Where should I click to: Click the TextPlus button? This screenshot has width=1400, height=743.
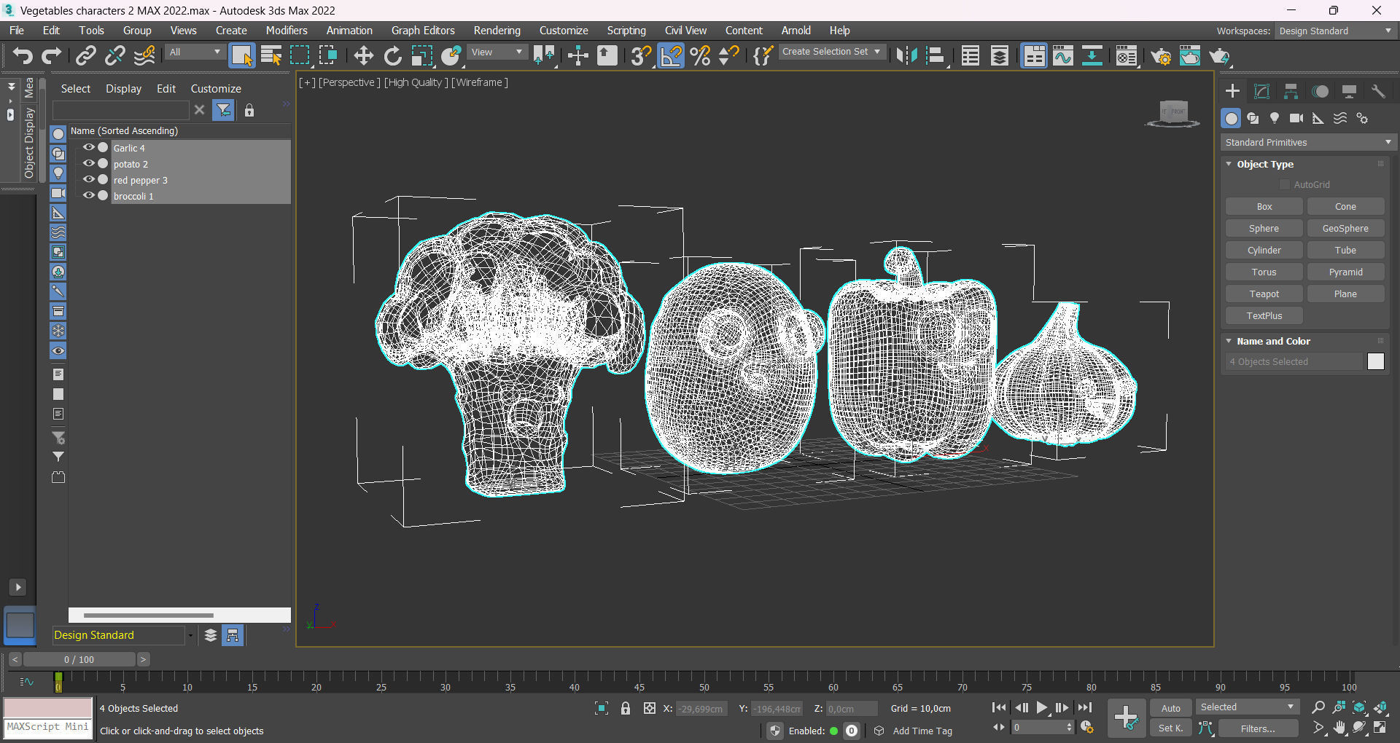click(x=1264, y=315)
